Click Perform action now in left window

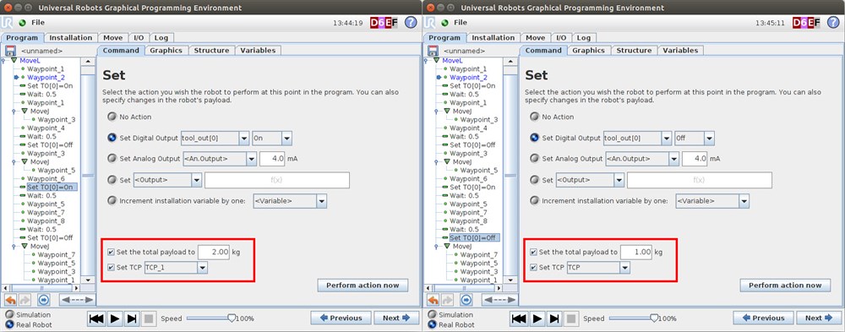tap(363, 285)
